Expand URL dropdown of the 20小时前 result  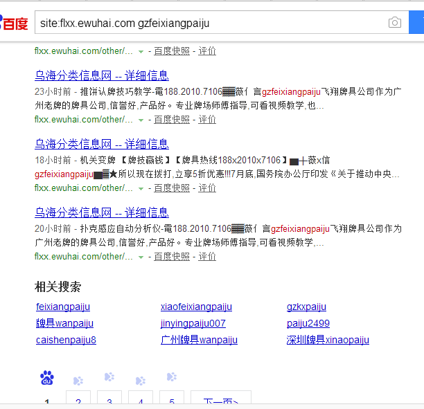point(141,257)
